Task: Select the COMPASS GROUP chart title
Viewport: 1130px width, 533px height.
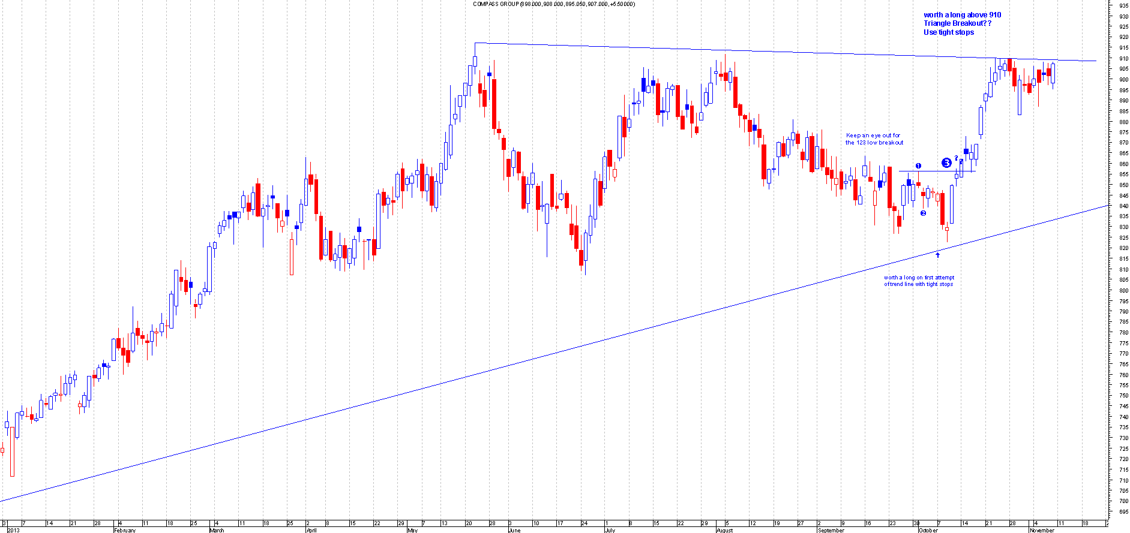Action: coord(553,4)
